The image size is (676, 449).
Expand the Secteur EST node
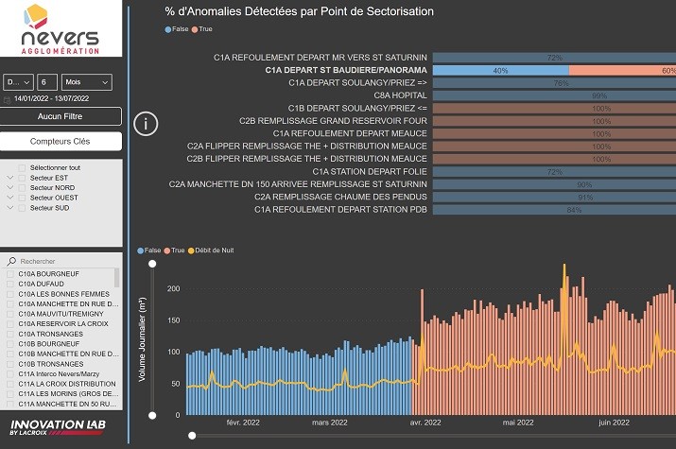click(10, 178)
